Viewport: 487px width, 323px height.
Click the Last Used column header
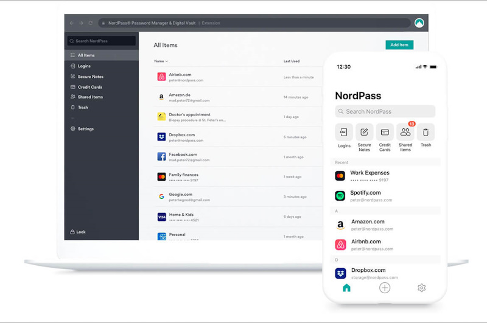click(x=292, y=61)
